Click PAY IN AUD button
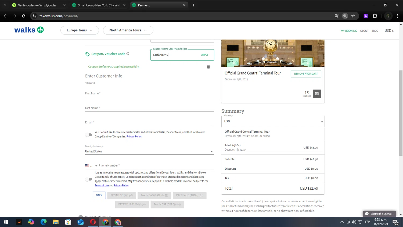Image resolution: width=403 pixels, height=227 pixels. pyautogui.click(x=190, y=195)
